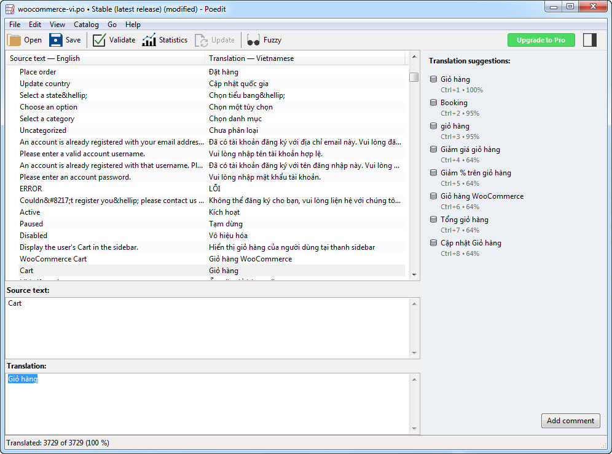Save the catalog with the floppy icon
Viewport: 612px width, 454px height.
click(x=56, y=40)
